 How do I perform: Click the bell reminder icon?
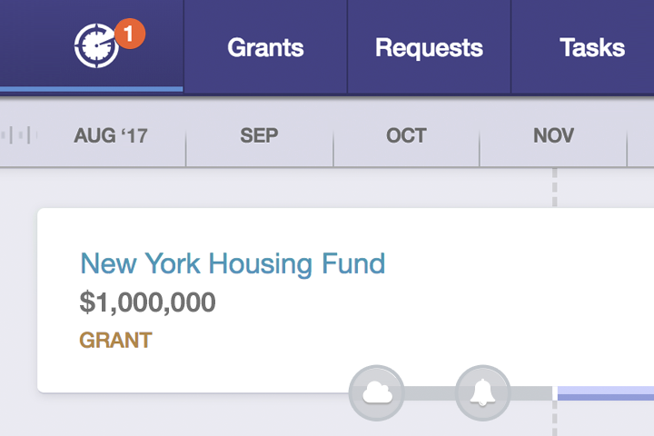pos(482,392)
